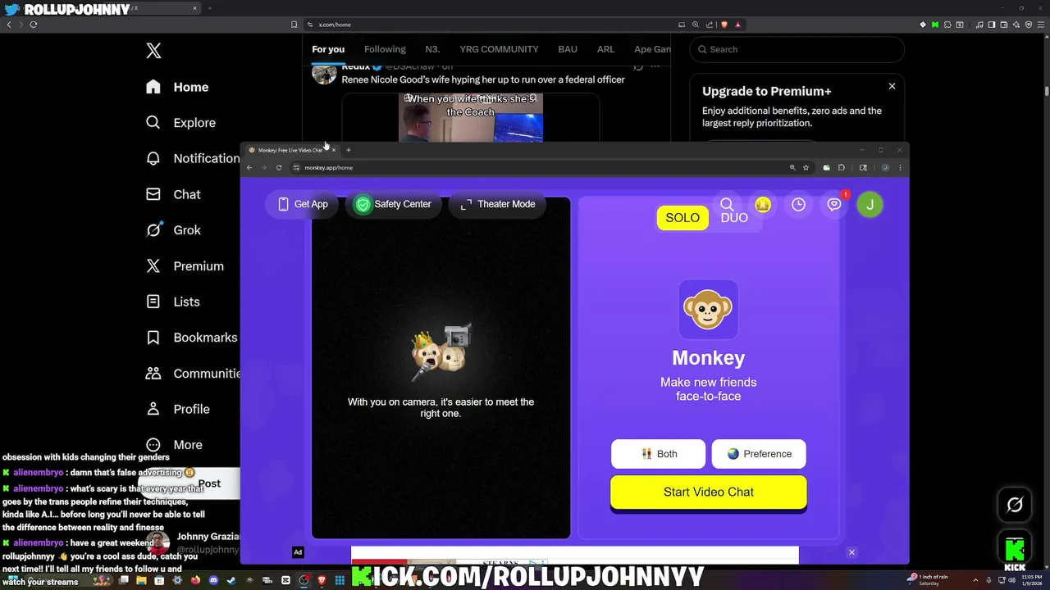Open Grok in the X sidebar
The image size is (1050, 590).
[173, 230]
